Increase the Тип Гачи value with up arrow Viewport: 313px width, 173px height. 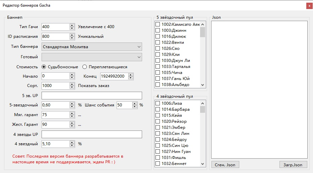[x=72, y=25]
